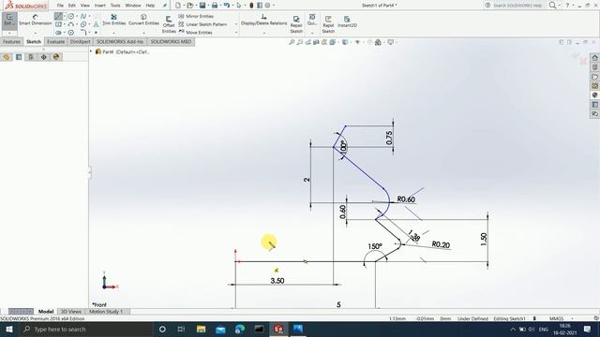The height and width of the screenshot is (337, 600).
Task: Toggle Instant2D mode
Action: click(x=347, y=22)
